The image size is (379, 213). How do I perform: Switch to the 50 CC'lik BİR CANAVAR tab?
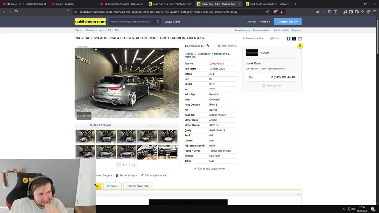pyautogui.click(x=121, y=4)
